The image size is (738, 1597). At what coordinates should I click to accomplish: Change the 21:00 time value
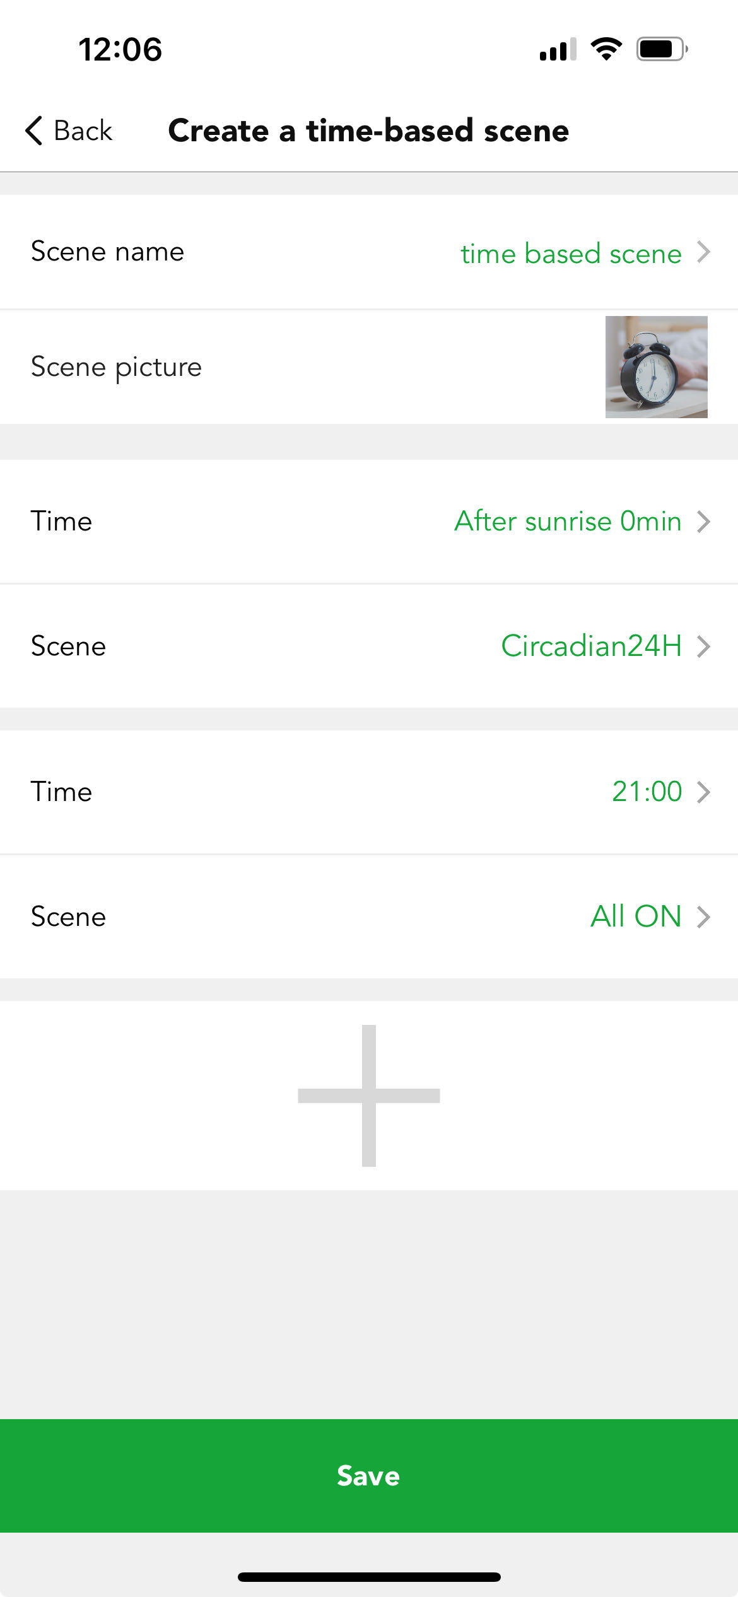pyautogui.click(x=647, y=792)
